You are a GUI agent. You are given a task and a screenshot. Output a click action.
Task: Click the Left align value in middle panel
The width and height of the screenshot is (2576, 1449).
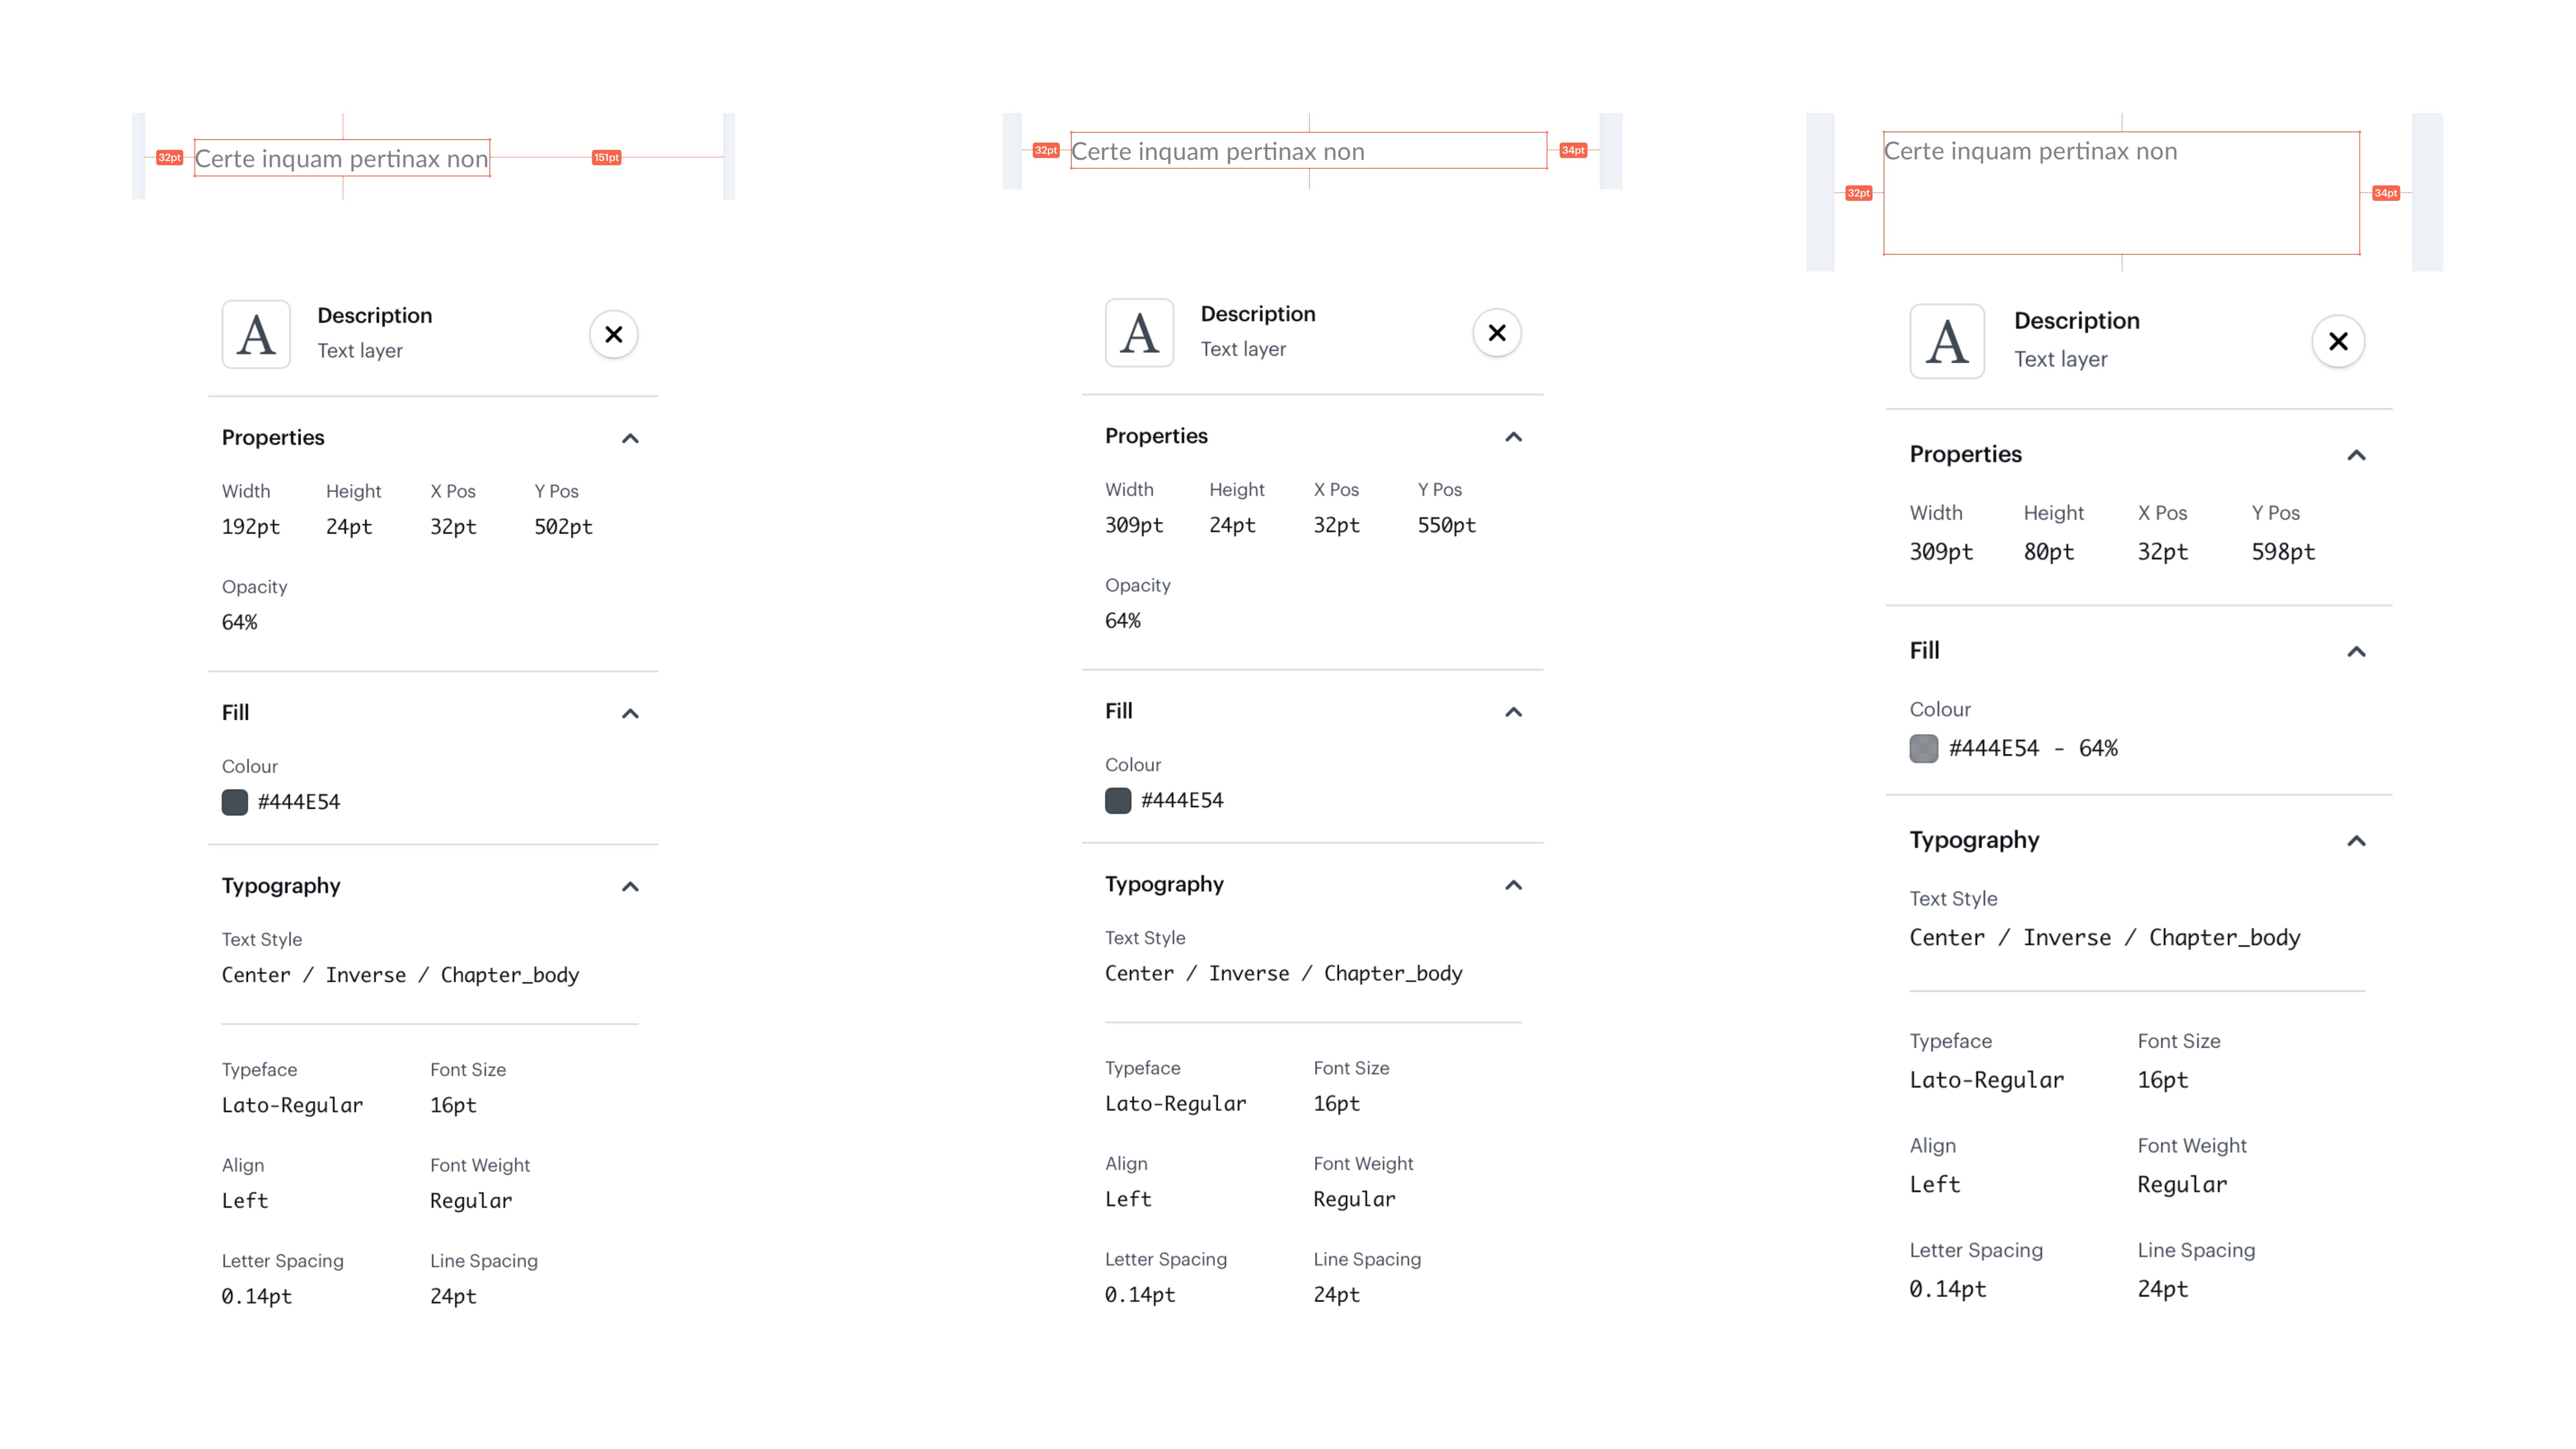(1128, 1198)
